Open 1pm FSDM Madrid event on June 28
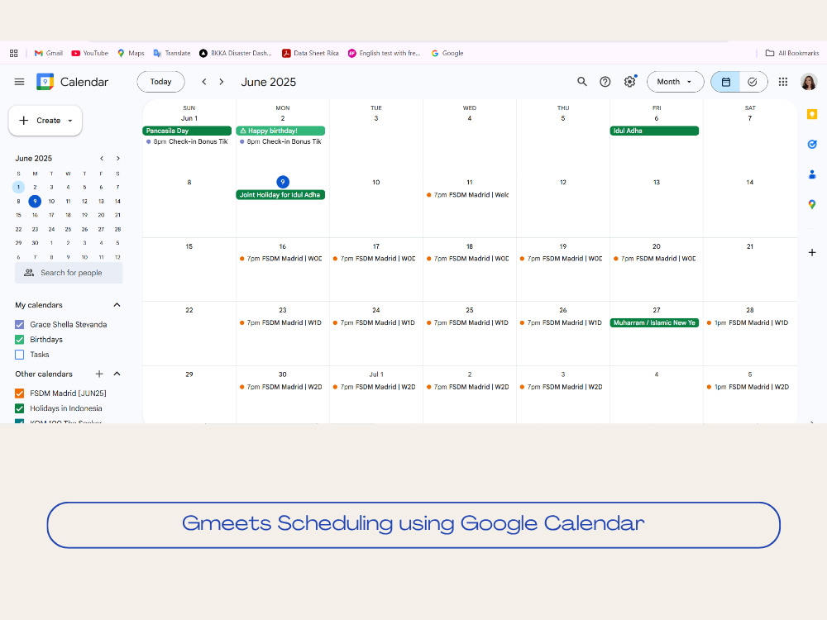This screenshot has width=827, height=620. pyautogui.click(x=748, y=322)
